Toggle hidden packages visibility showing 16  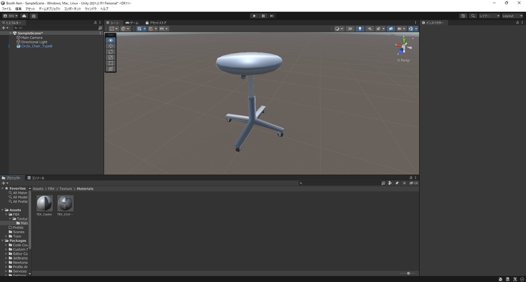(x=414, y=183)
